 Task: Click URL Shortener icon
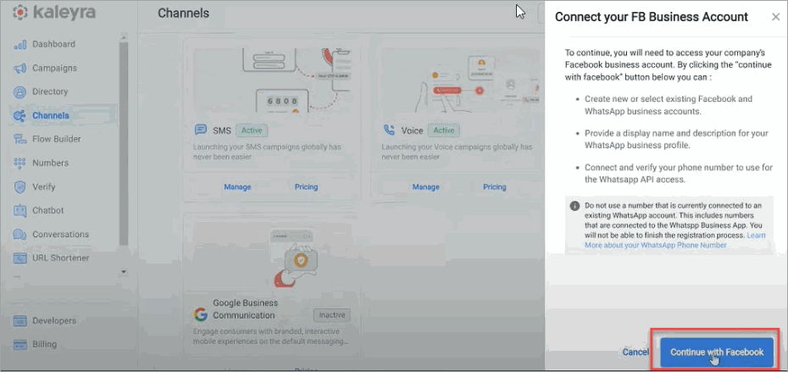point(19,258)
